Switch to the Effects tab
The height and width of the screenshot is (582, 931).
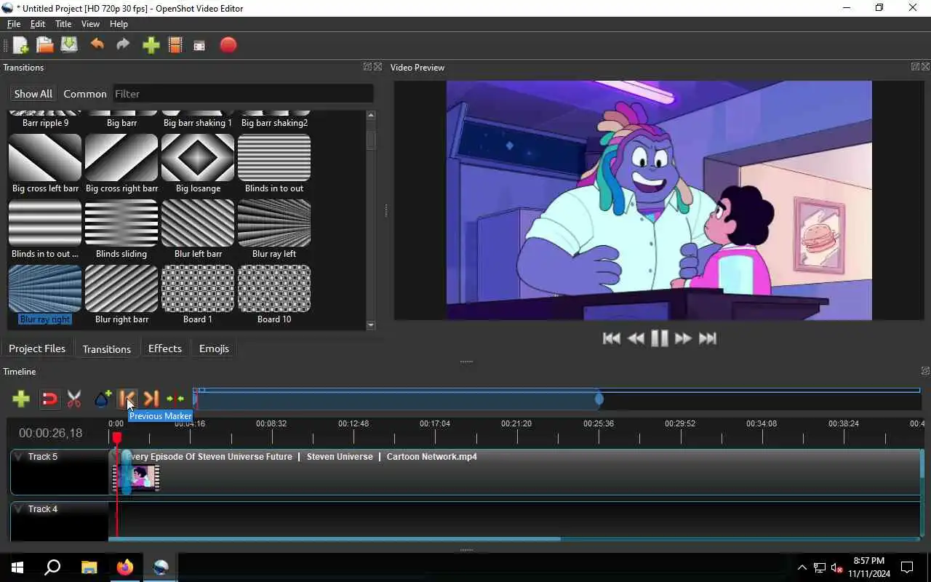tap(165, 348)
